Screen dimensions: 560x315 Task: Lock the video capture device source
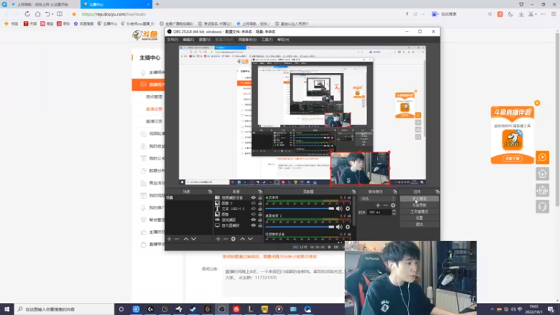[260, 197]
